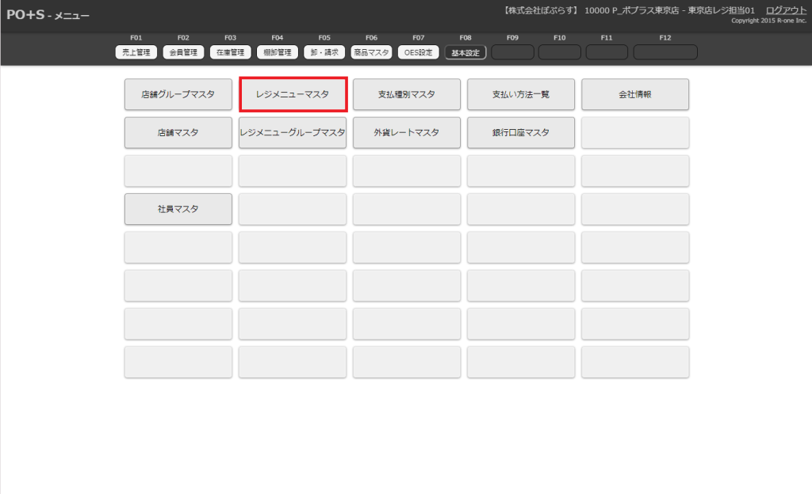This screenshot has height=494, width=812.
Task: Open the 売上管理 menu (F01)
Action: [x=136, y=52]
